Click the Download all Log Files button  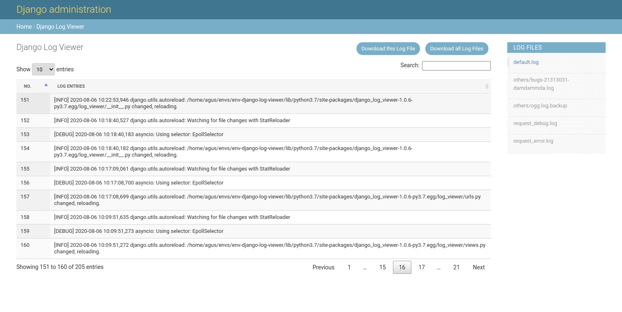pos(456,48)
